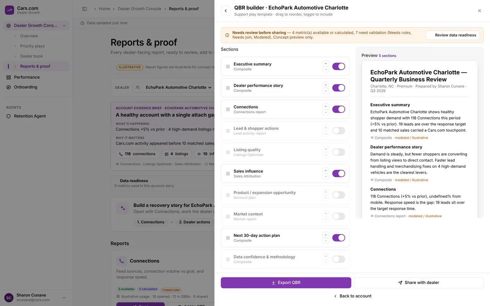The width and height of the screenshot is (490, 306).
Task: Click the Performance icon in the sidebar
Action: click(x=8, y=77)
